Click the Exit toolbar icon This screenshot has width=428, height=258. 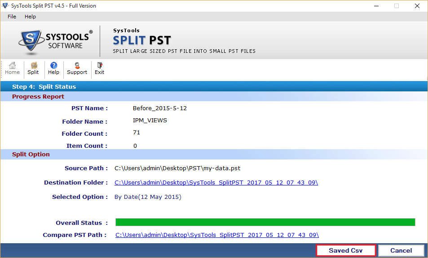[99, 69]
